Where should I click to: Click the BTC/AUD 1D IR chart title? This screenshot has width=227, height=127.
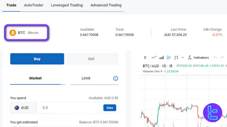point(158,66)
